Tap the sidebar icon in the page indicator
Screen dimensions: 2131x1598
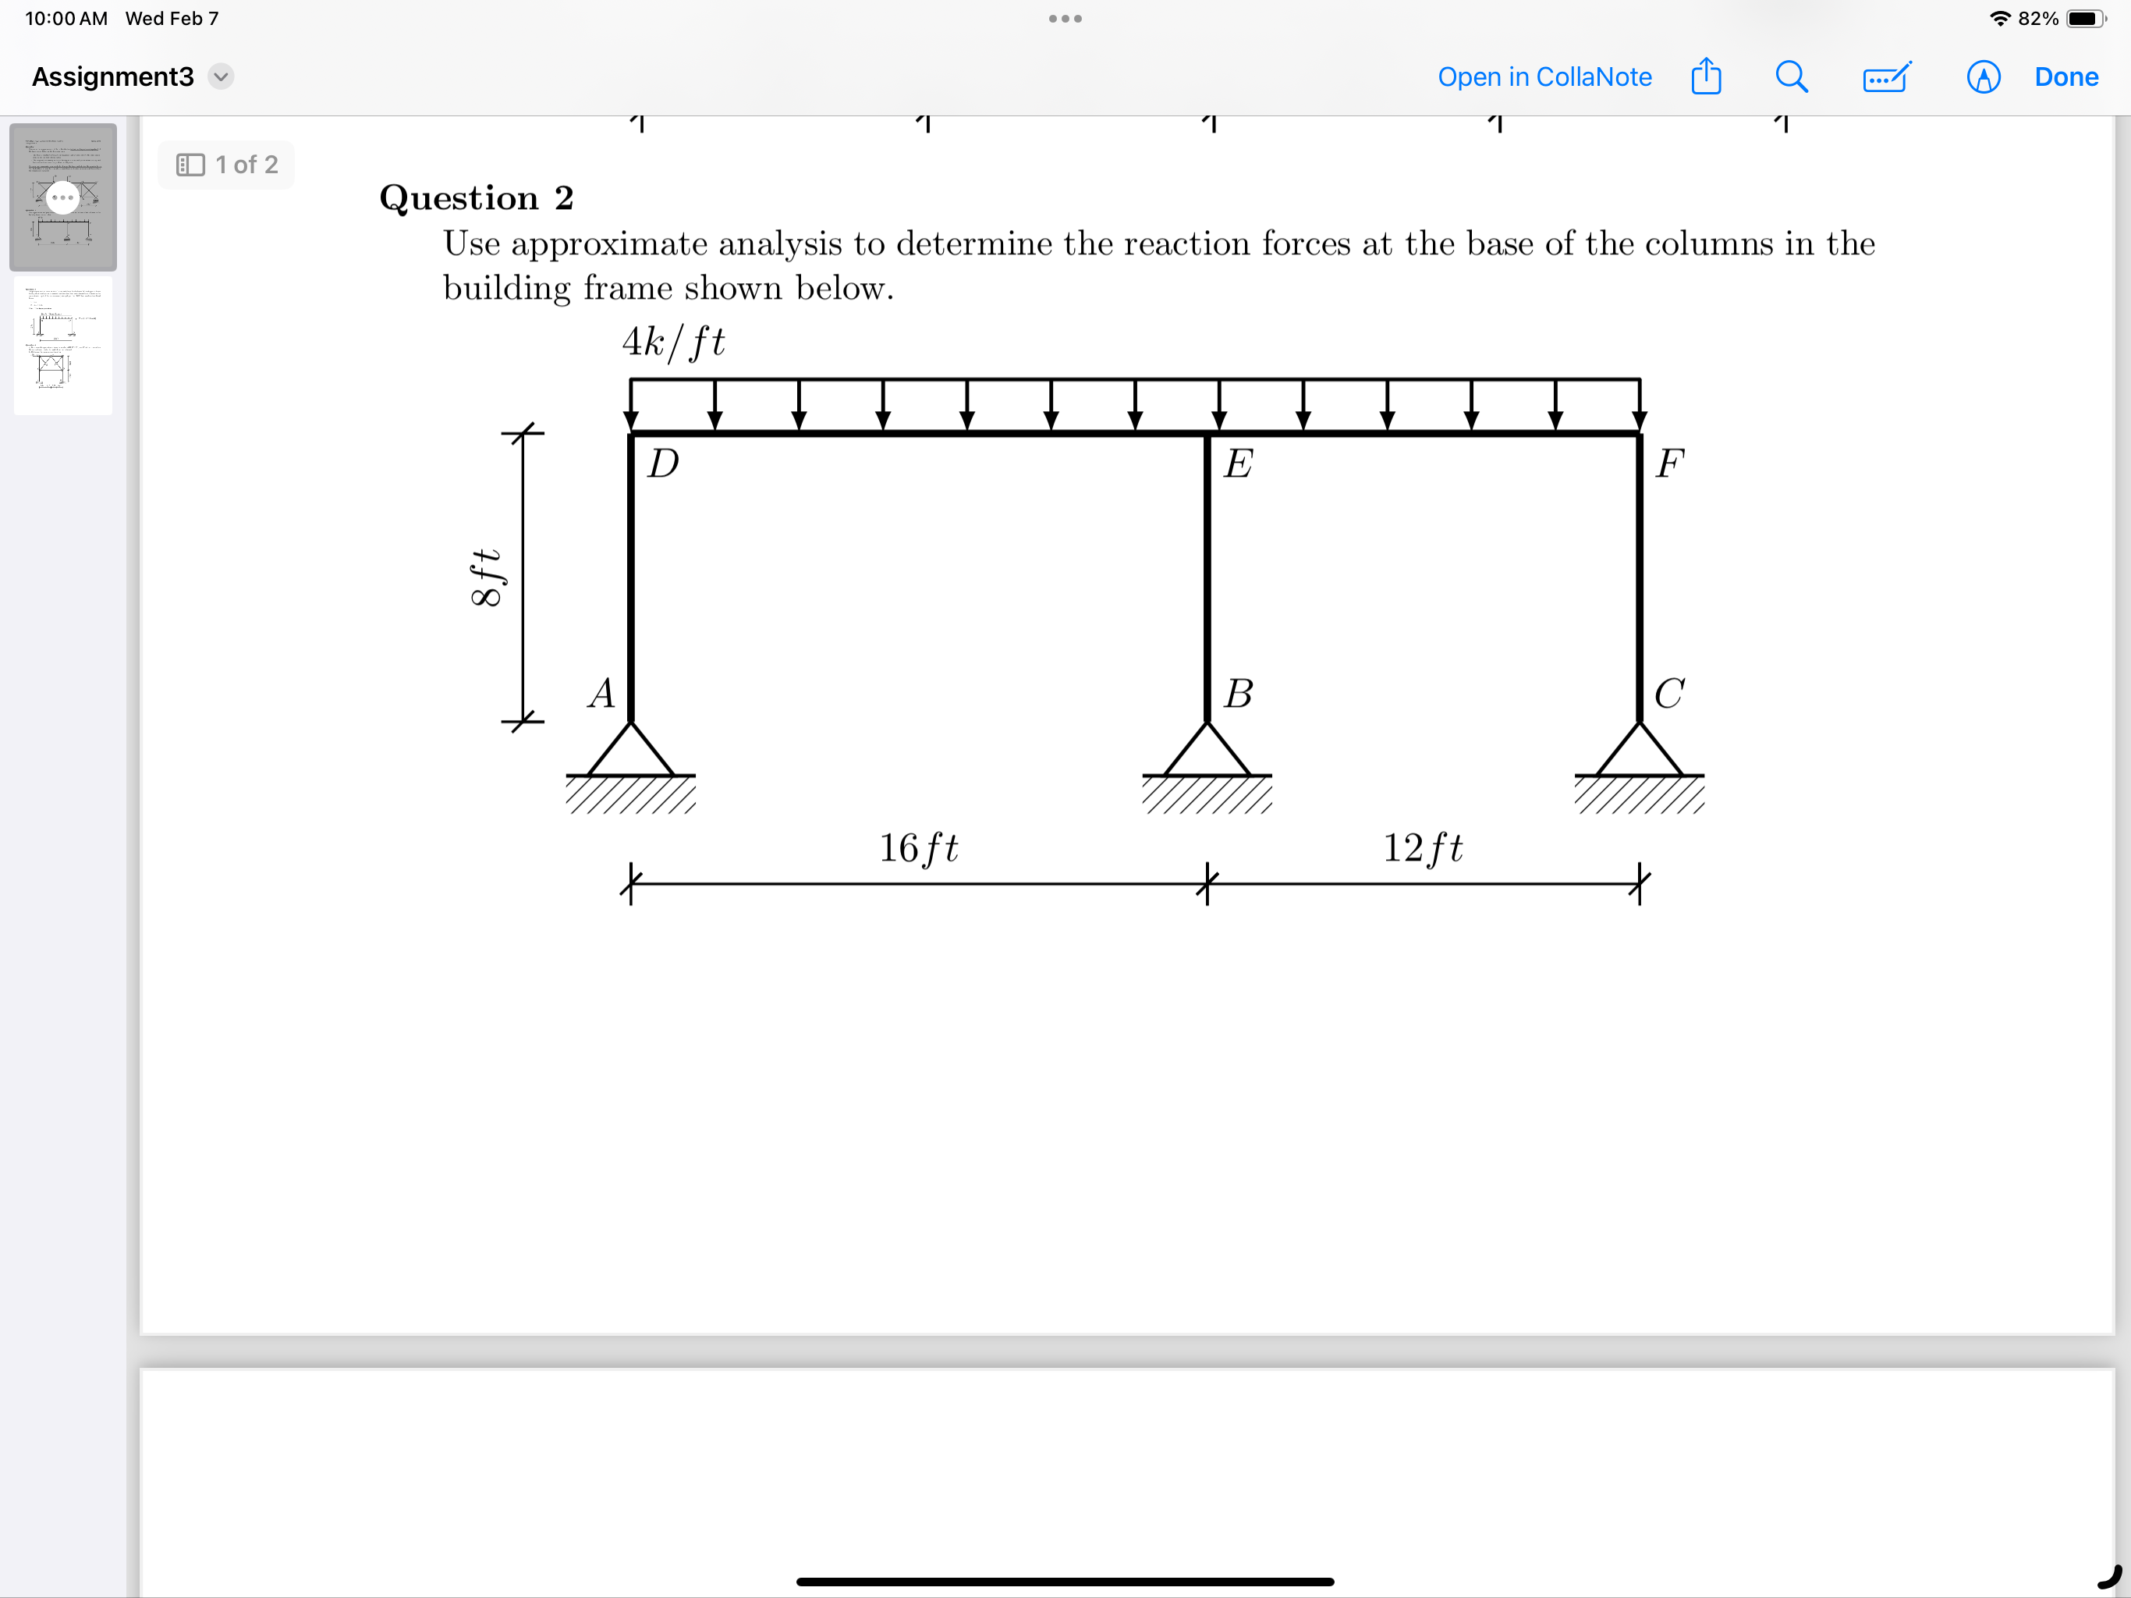(190, 164)
